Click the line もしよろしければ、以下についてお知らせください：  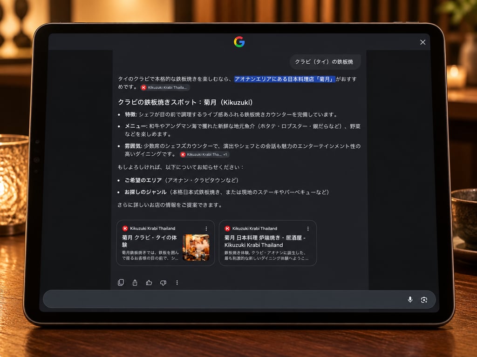point(181,167)
